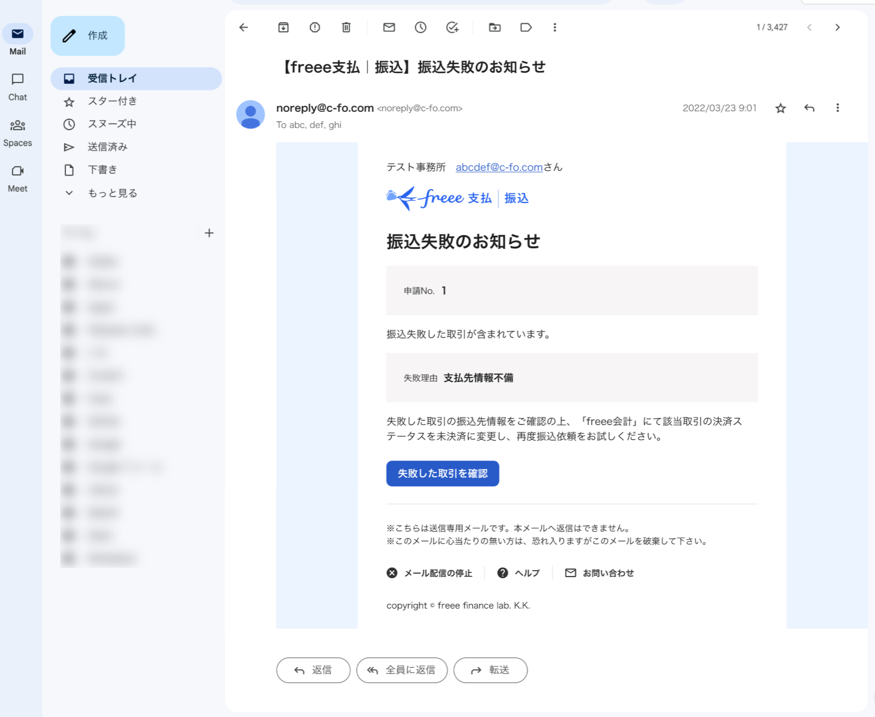
Task: Click the 1 / 3,427 message counter
Action: click(x=772, y=27)
